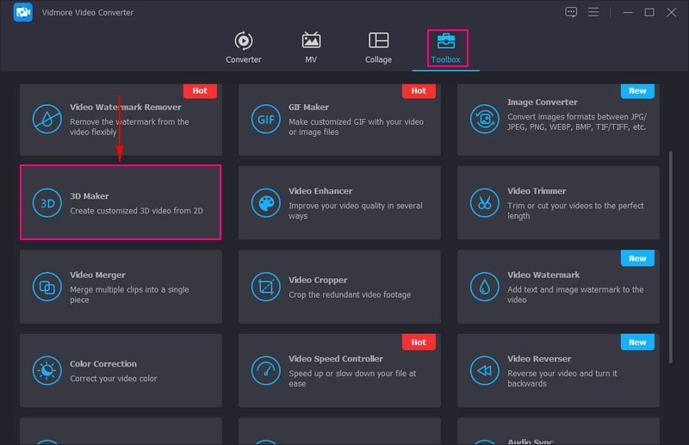Click the Video Watermark droplet icon

coord(484,287)
